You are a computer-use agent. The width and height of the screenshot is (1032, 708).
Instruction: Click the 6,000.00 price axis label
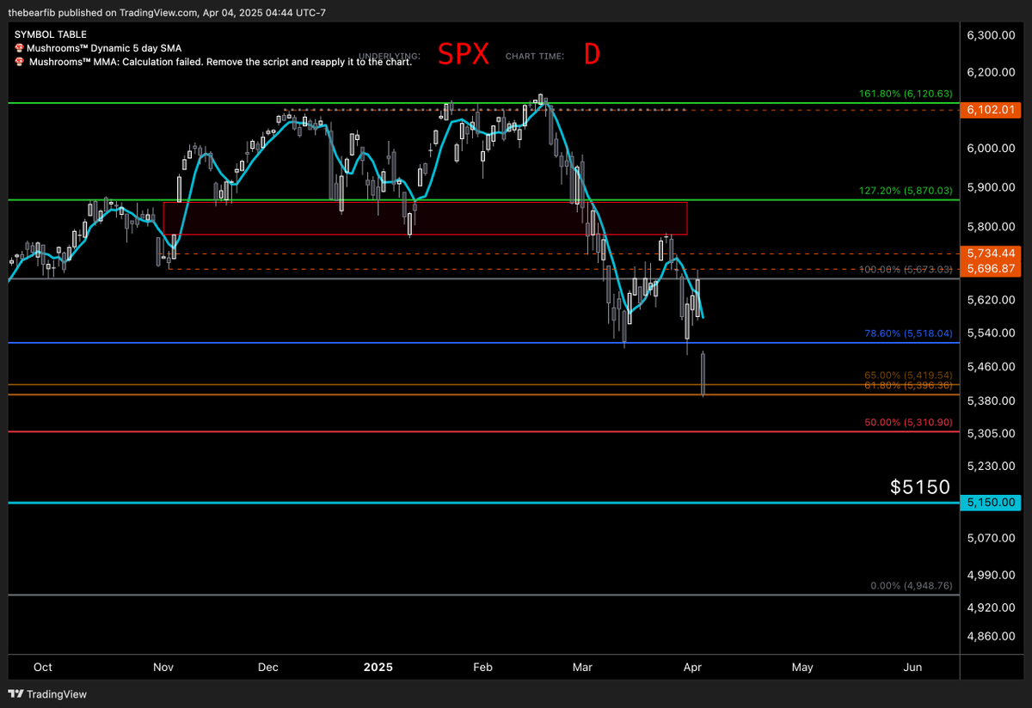[x=992, y=148]
